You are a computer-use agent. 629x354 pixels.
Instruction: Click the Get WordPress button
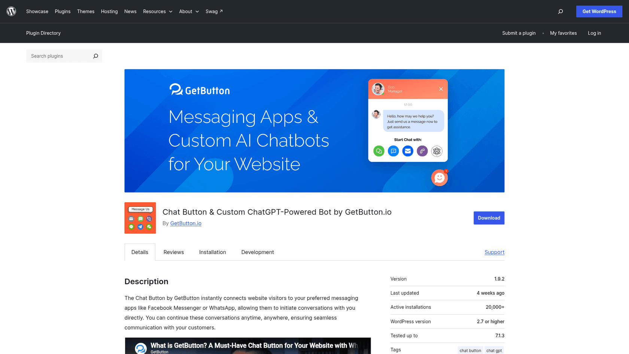pos(599,11)
